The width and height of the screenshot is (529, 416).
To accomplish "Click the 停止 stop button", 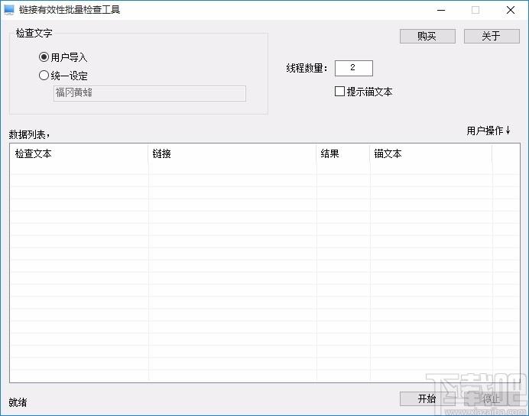I will tap(492, 398).
